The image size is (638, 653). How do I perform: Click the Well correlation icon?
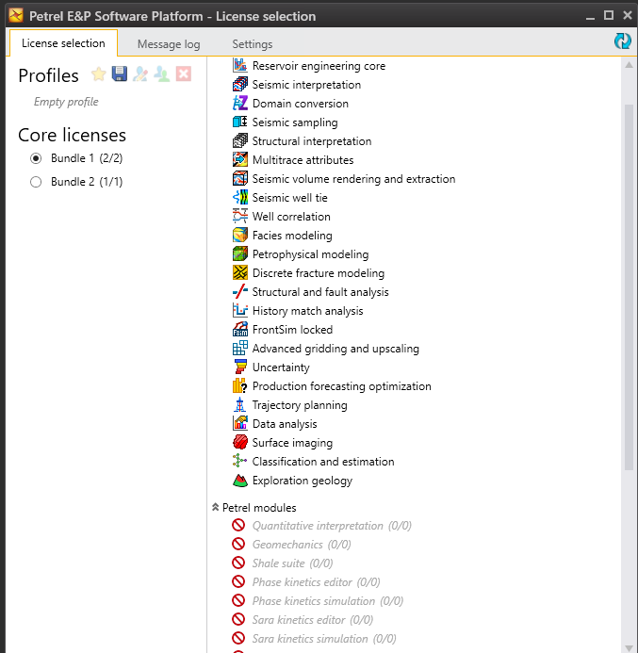tap(240, 216)
